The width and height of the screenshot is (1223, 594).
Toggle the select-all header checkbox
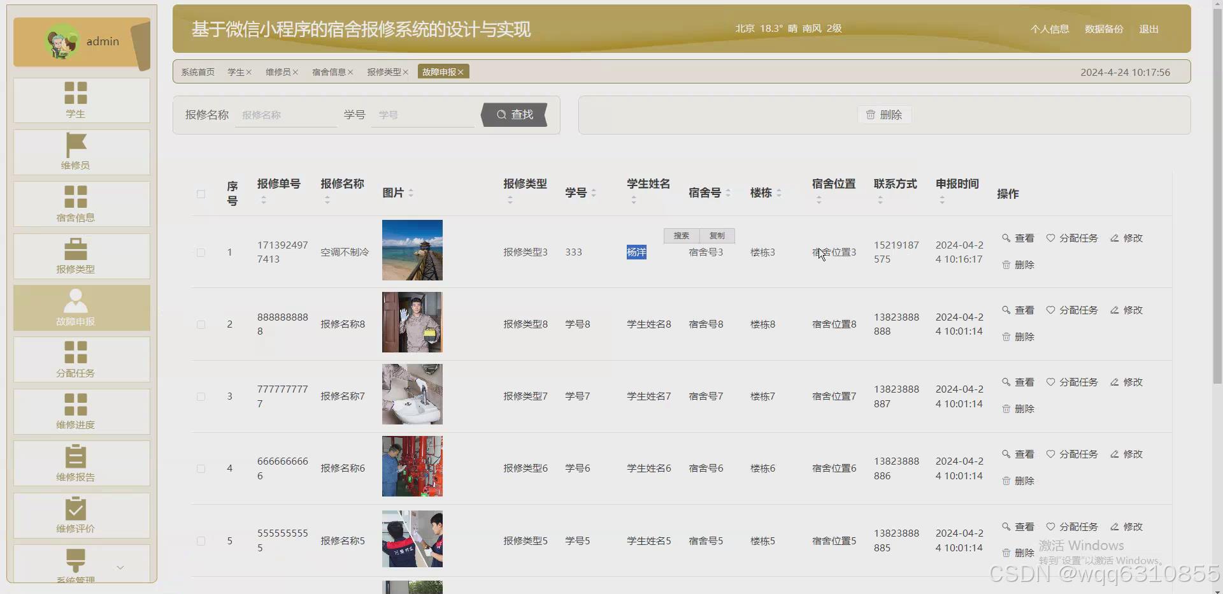pyautogui.click(x=201, y=194)
